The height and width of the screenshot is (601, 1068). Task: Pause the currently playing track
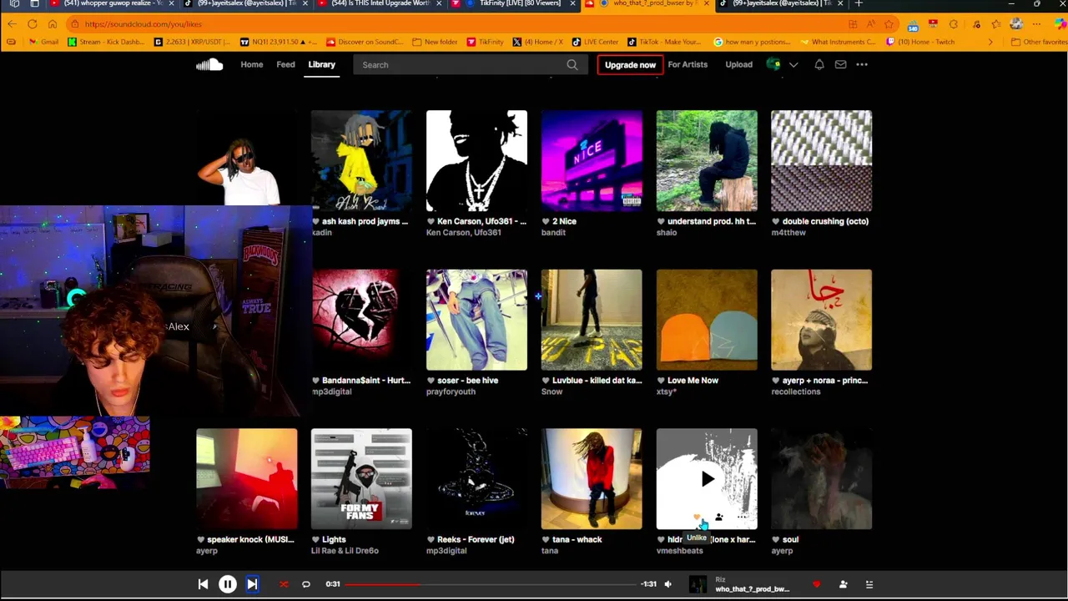click(227, 584)
